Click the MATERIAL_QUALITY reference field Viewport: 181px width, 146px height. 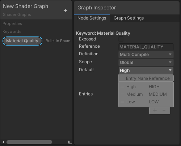[x=146, y=47]
